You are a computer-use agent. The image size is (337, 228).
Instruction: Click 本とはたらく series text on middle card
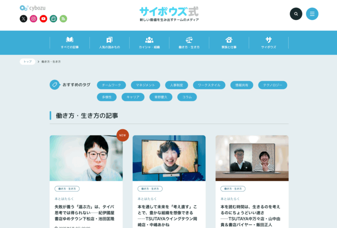click(147, 199)
